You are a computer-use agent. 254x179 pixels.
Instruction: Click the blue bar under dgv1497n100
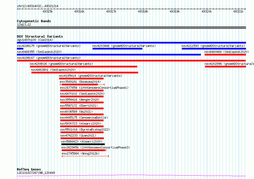pos(131,43)
